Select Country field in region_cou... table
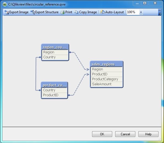This screenshot has height=143, width=164. 55,57
